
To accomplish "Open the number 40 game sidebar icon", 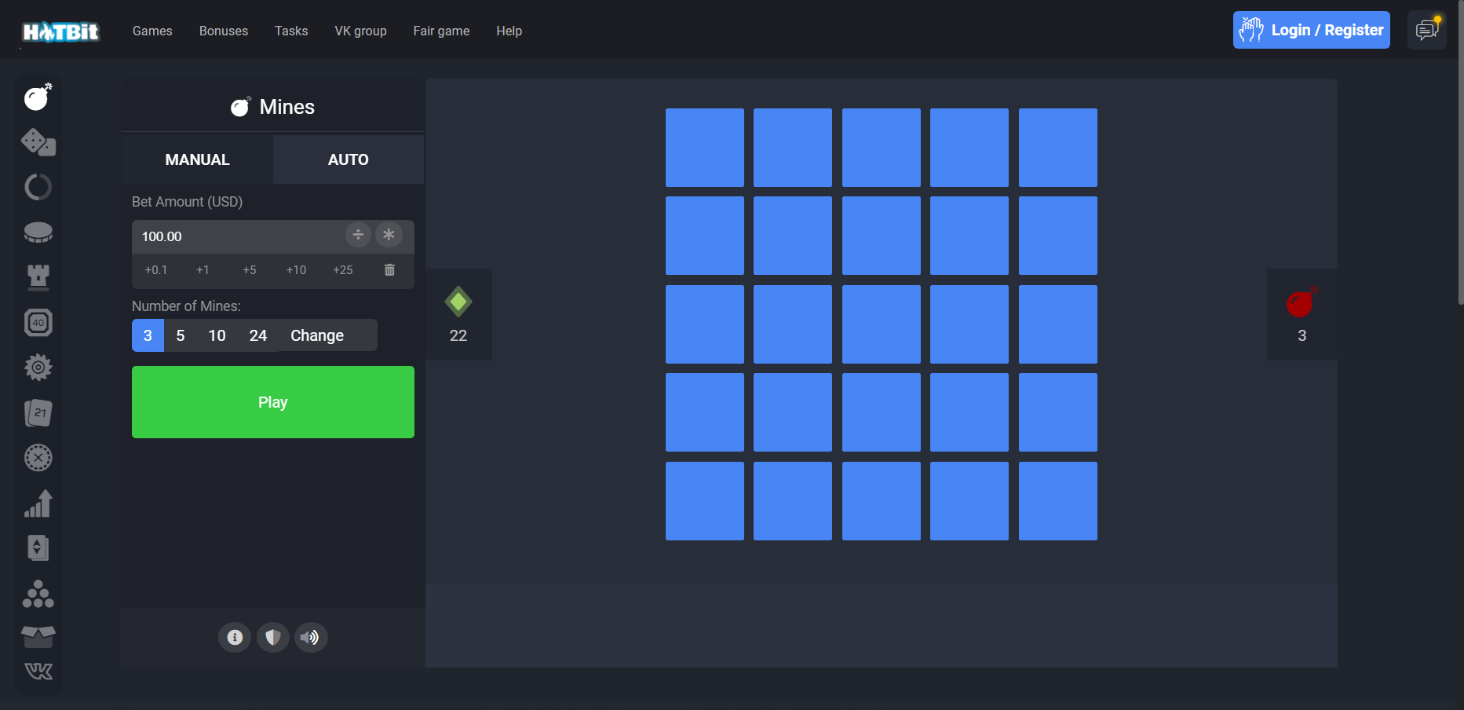I will click(38, 322).
